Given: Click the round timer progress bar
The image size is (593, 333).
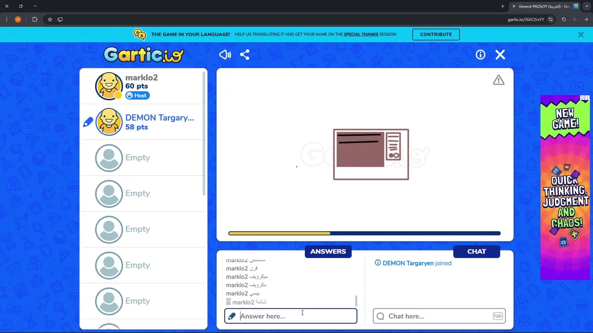Looking at the screenshot, I should 365,234.
